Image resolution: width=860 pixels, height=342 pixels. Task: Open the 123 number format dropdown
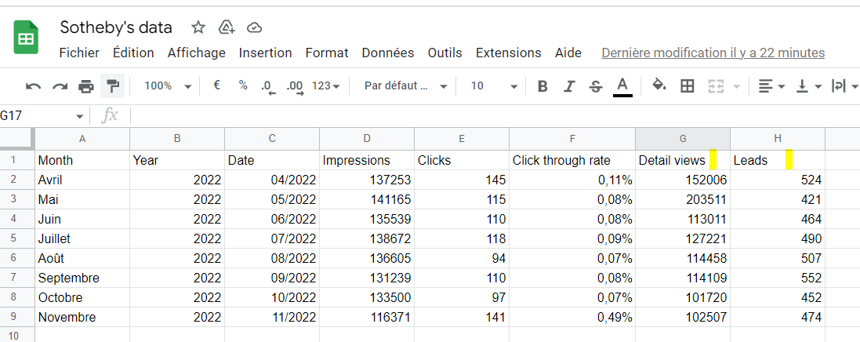click(x=325, y=86)
